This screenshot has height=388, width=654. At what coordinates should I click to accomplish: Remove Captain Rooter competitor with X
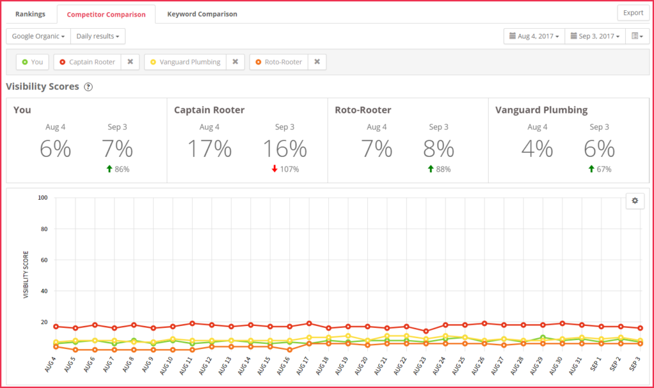[x=130, y=62]
